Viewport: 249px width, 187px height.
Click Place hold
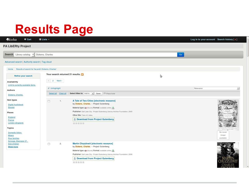pyautogui.click(x=109, y=94)
